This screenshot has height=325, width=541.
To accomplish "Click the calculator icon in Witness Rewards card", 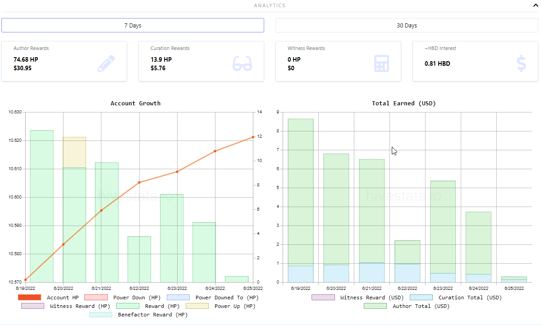I will pyautogui.click(x=381, y=63).
